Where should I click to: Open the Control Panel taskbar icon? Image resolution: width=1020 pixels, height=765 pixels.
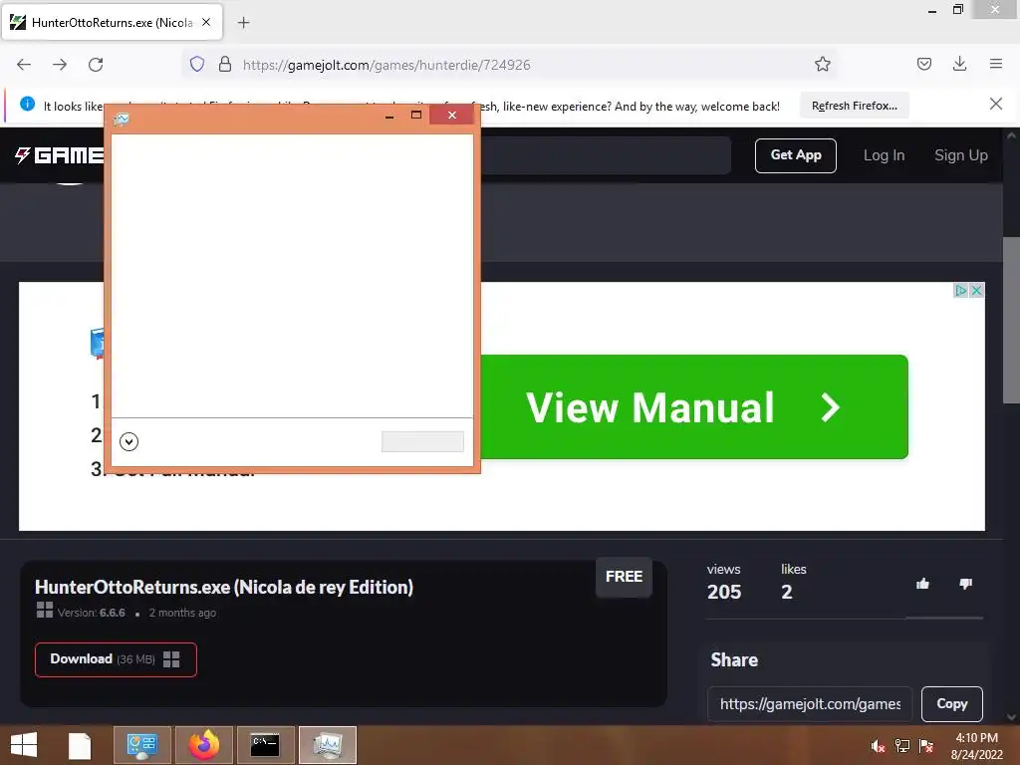(142, 745)
